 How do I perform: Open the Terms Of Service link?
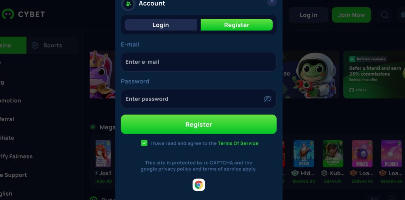tap(238, 143)
